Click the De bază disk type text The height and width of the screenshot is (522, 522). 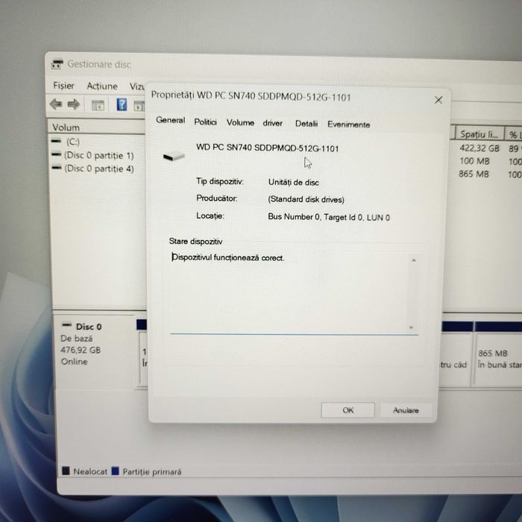(77, 339)
